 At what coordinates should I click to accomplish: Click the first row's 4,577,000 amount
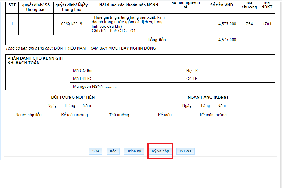point(227,24)
